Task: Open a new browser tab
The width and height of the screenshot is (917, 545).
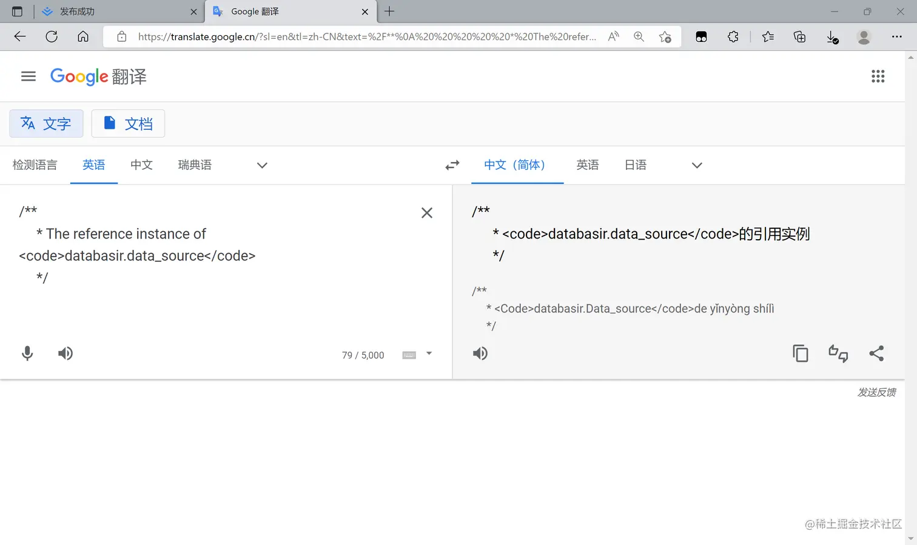Action: [x=389, y=12]
